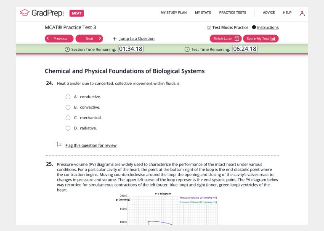Click the info icon beside Instructions

254,27
